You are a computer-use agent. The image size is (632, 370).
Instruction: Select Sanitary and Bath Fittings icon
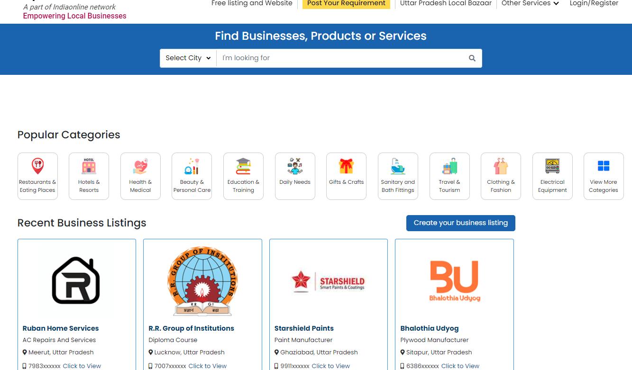[398, 166]
